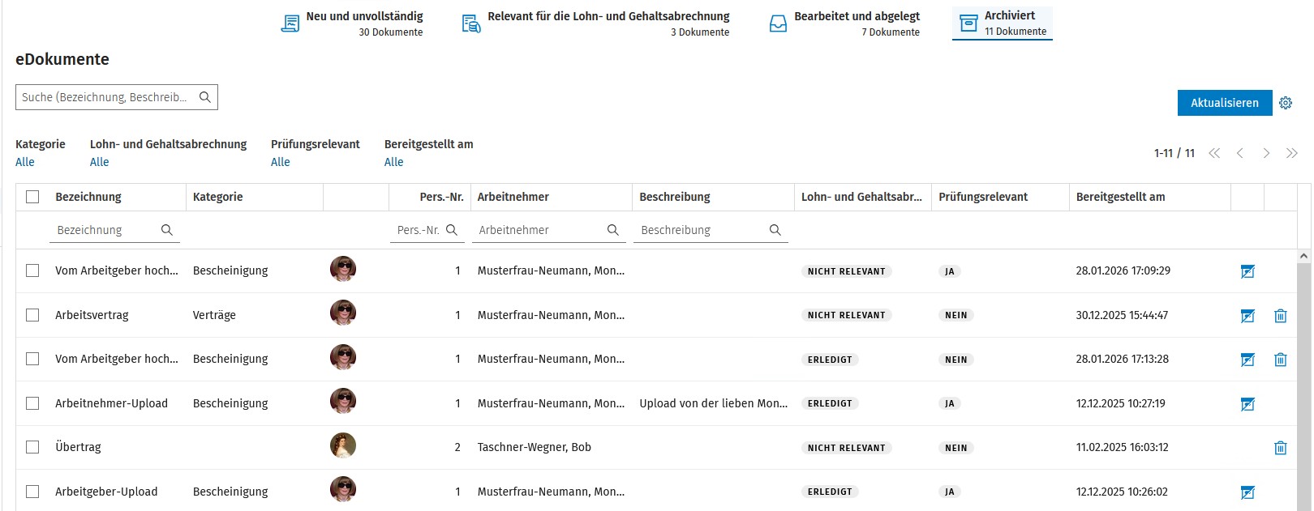Click the vertical scrollbar of the table
1314x511 pixels.
pyautogui.click(x=1304, y=385)
